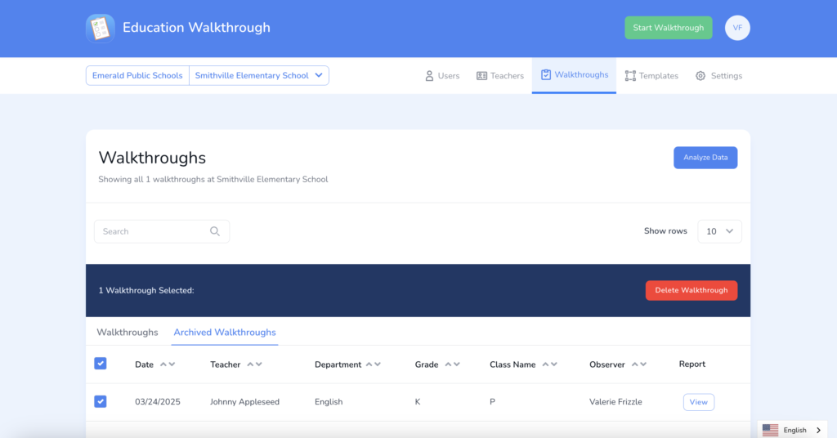
Task: Focus the Search input field
Action: [162, 231]
